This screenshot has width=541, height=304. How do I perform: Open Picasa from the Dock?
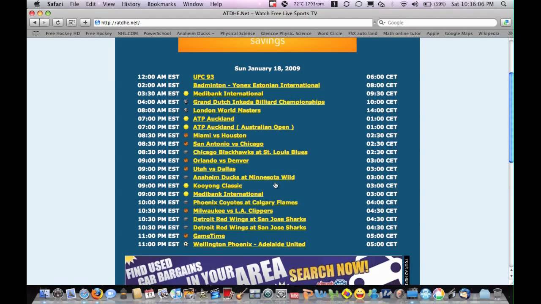438,293
